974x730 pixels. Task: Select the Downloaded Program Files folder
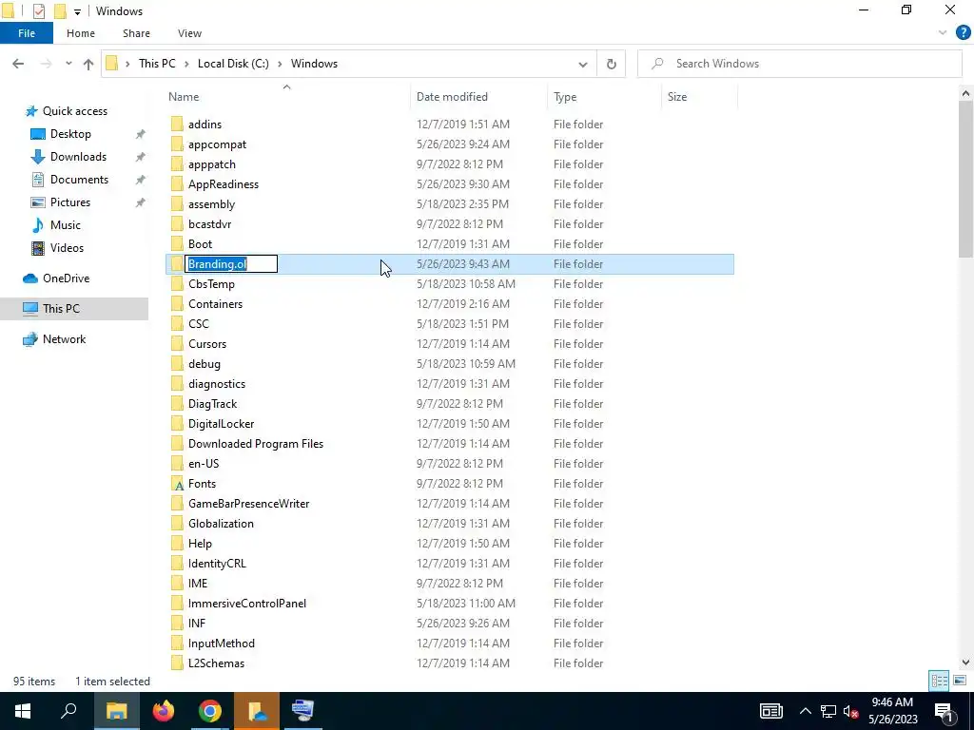tap(256, 444)
